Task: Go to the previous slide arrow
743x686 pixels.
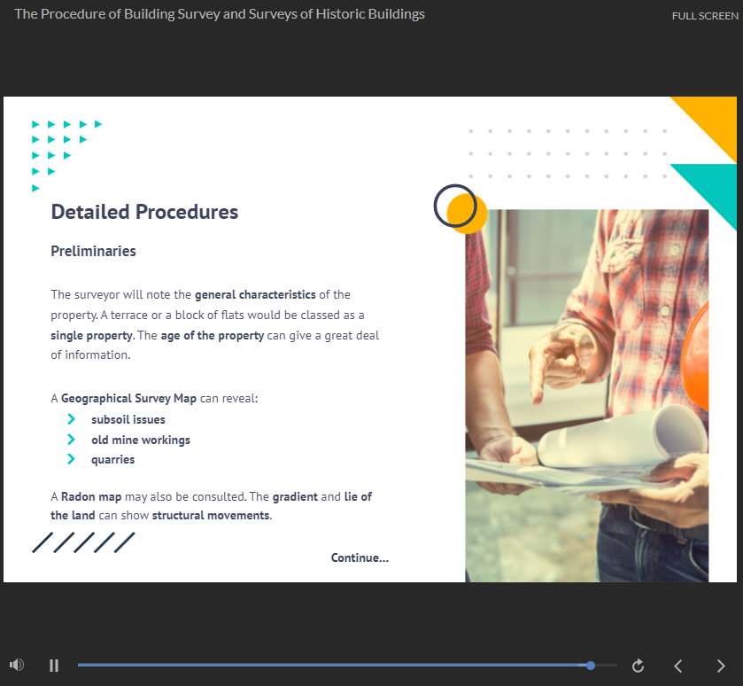Action: click(x=678, y=666)
